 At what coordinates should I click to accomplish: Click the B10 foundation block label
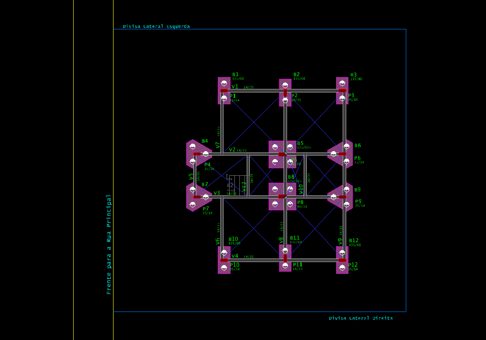pyautogui.click(x=233, y=239)
